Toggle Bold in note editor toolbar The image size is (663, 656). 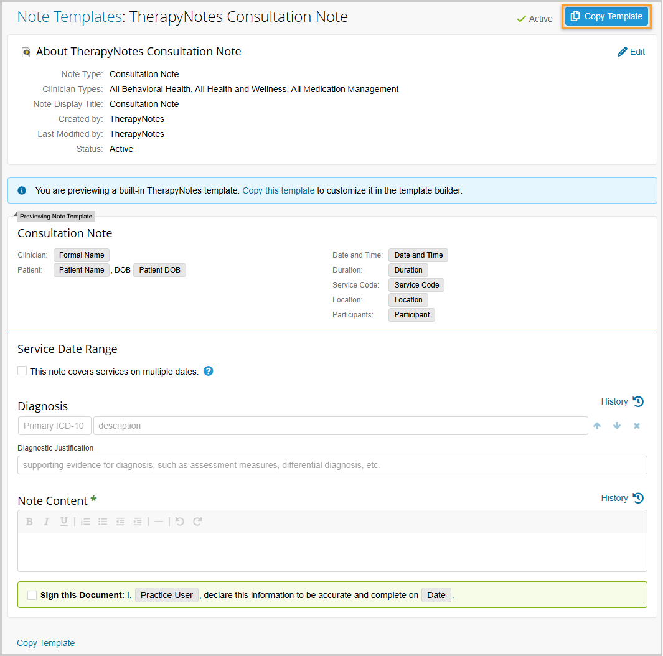point(29,522)
